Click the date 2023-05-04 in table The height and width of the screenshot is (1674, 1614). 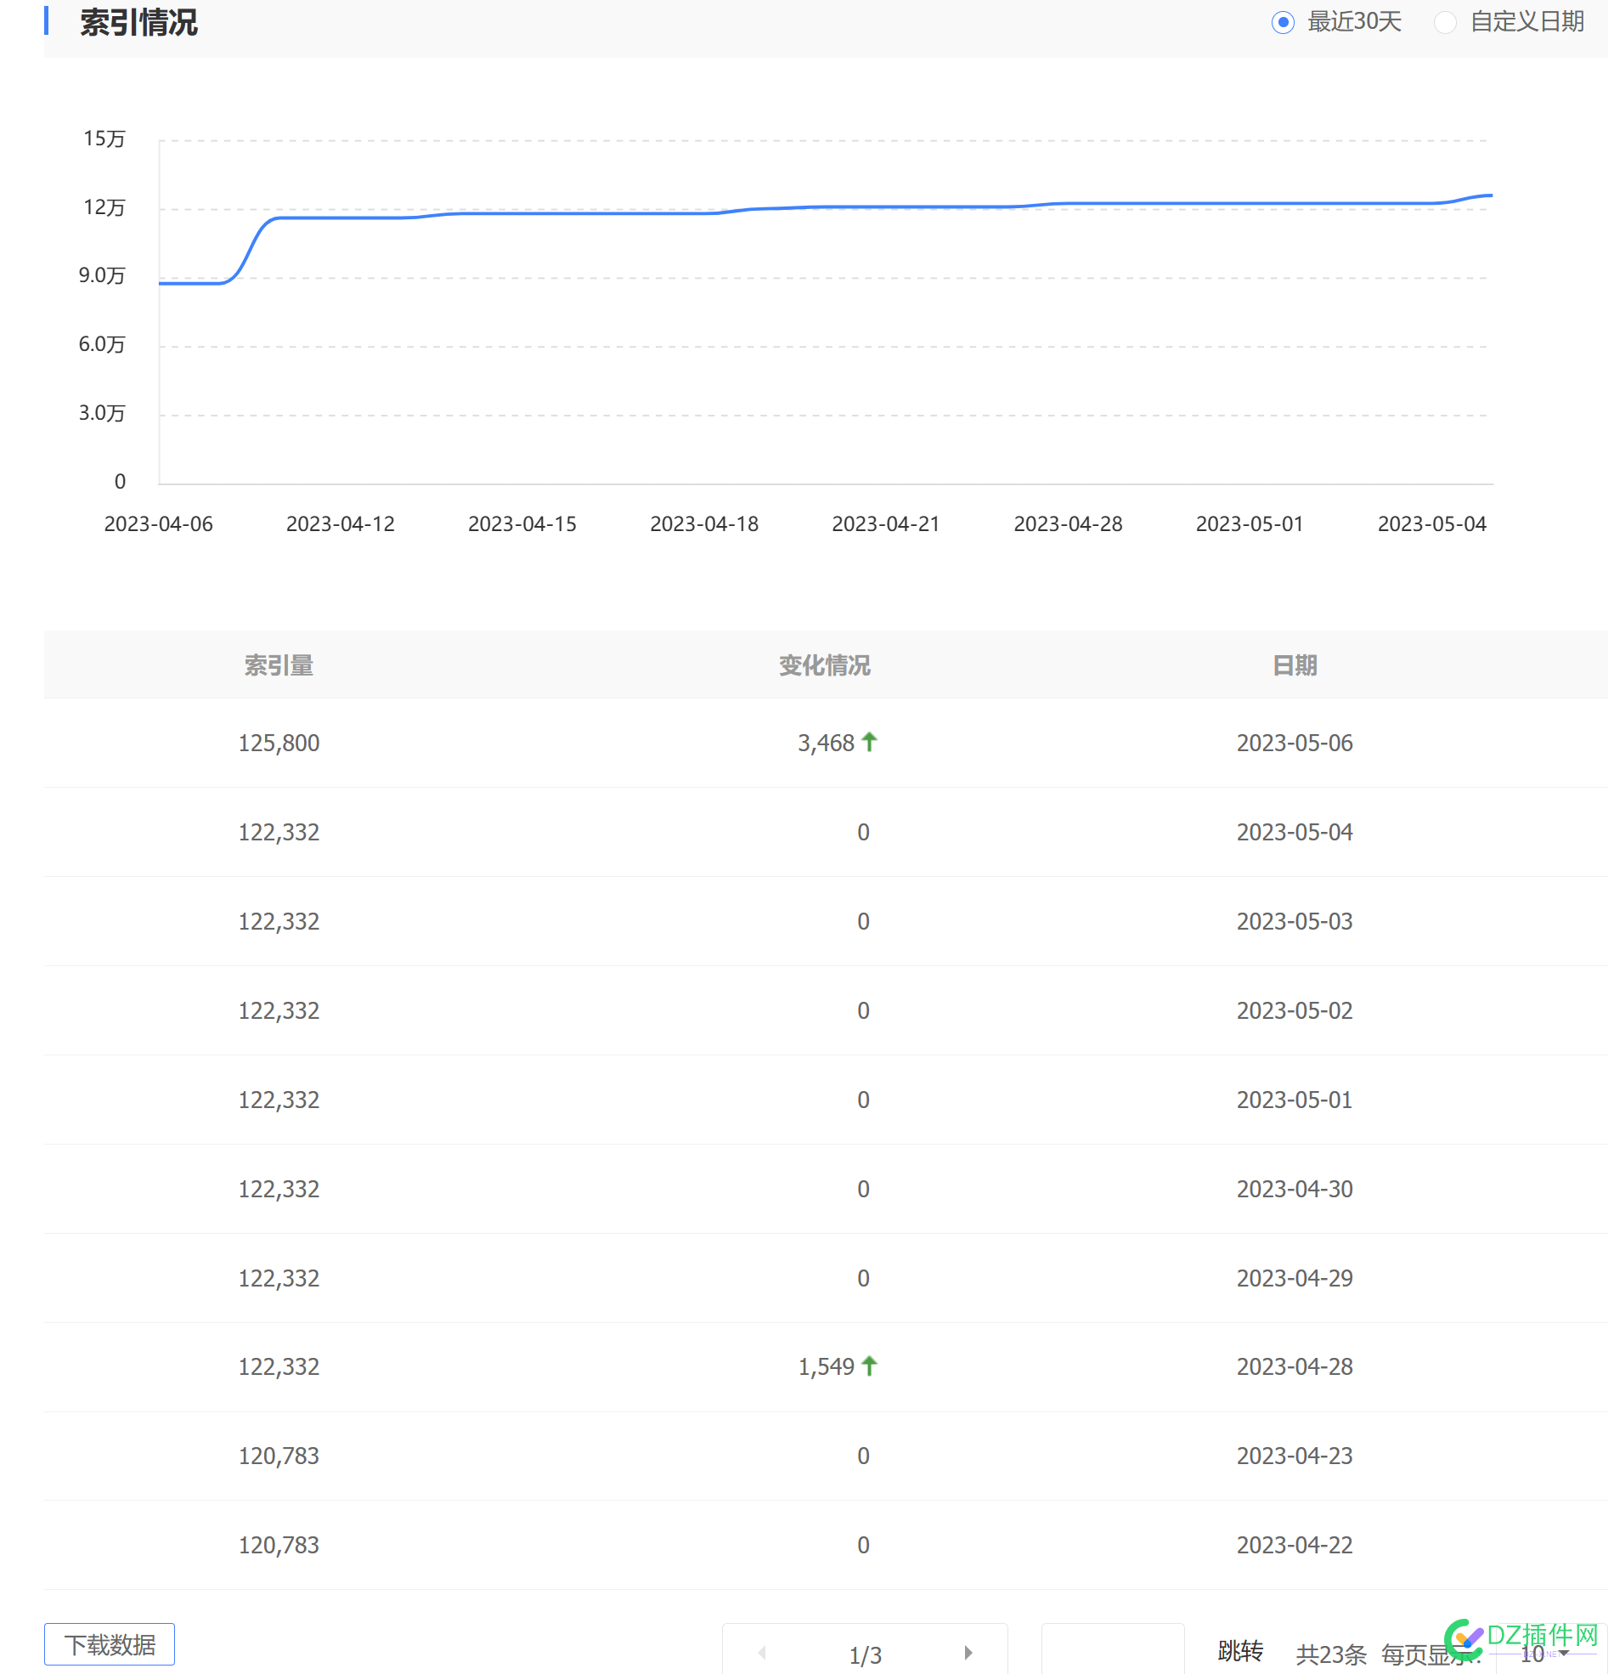click(1294, 832)
